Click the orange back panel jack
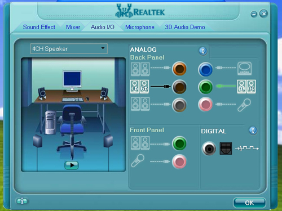Screen dimensions: 282x211 pos(179,69)
